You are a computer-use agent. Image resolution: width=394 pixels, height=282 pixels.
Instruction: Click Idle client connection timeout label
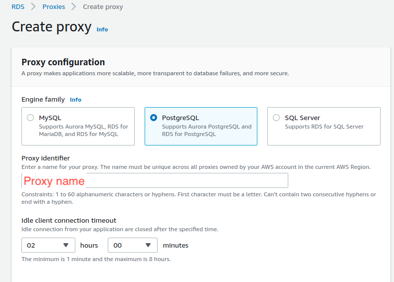pos(69,221)
